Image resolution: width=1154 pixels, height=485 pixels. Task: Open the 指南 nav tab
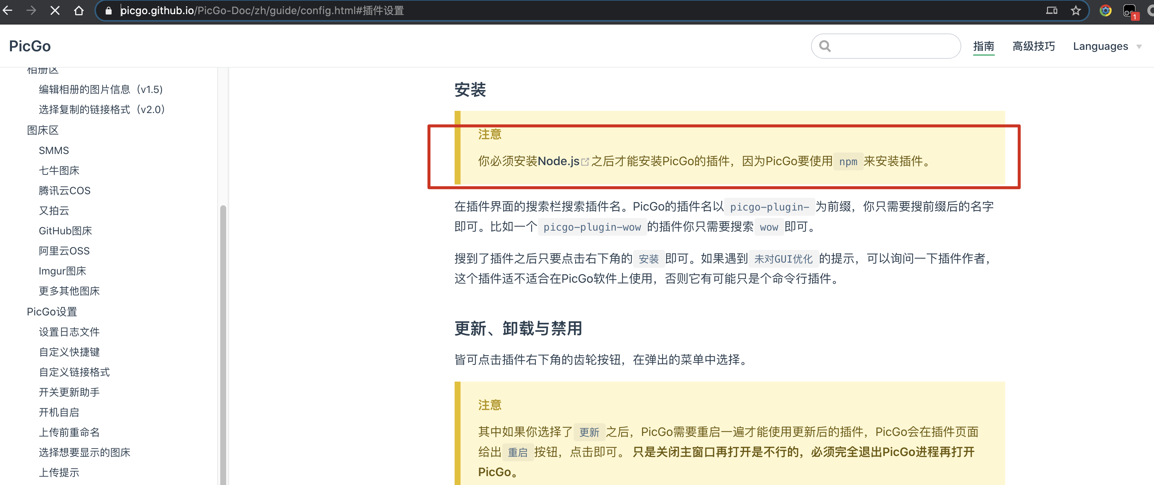tap(983, 46)
